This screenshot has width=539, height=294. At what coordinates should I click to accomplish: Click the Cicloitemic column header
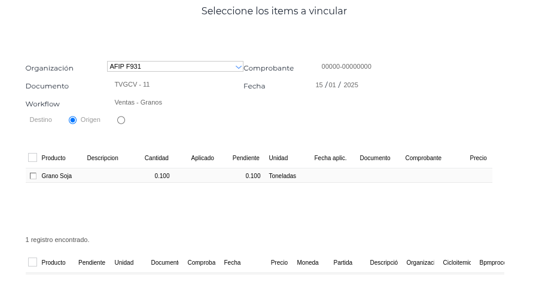tap(456, 263)
